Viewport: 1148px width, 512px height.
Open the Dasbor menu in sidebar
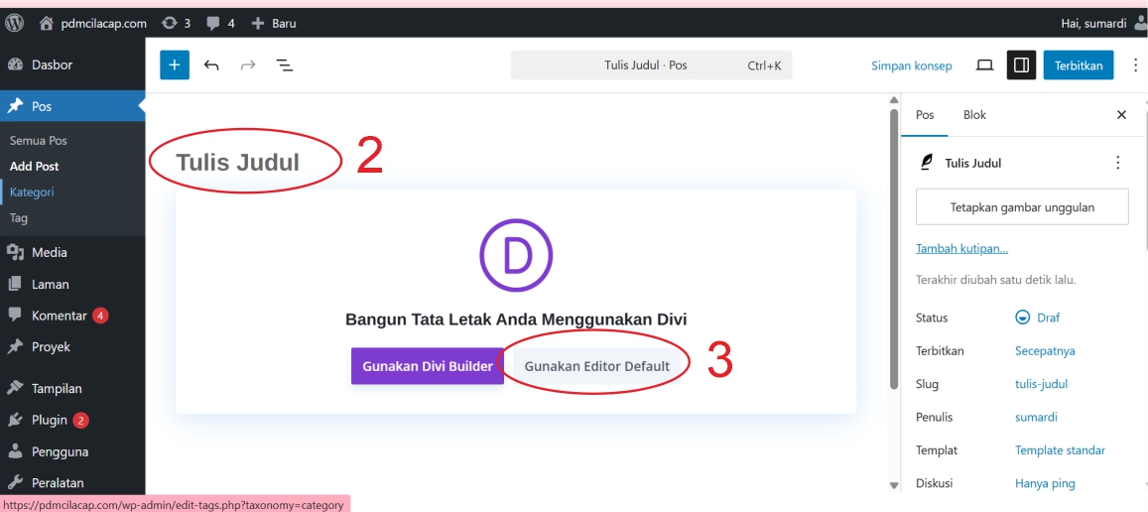[72, 64]
